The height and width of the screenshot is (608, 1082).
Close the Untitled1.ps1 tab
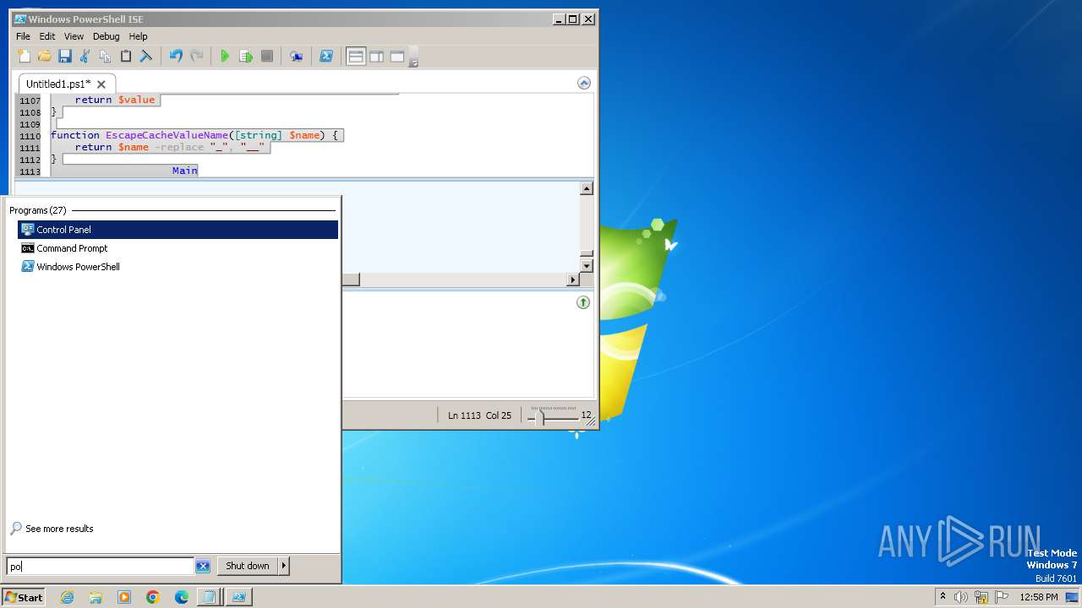[x=101, y=84]
